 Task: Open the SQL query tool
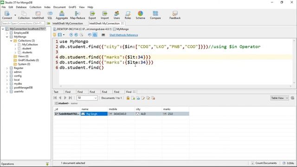click(x=50, y=15)
